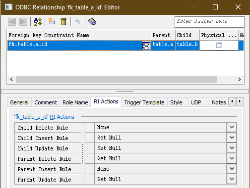The image size is (250, 188).
Task: Open Child Update Rule dropdown
Action: pos(232,148)
